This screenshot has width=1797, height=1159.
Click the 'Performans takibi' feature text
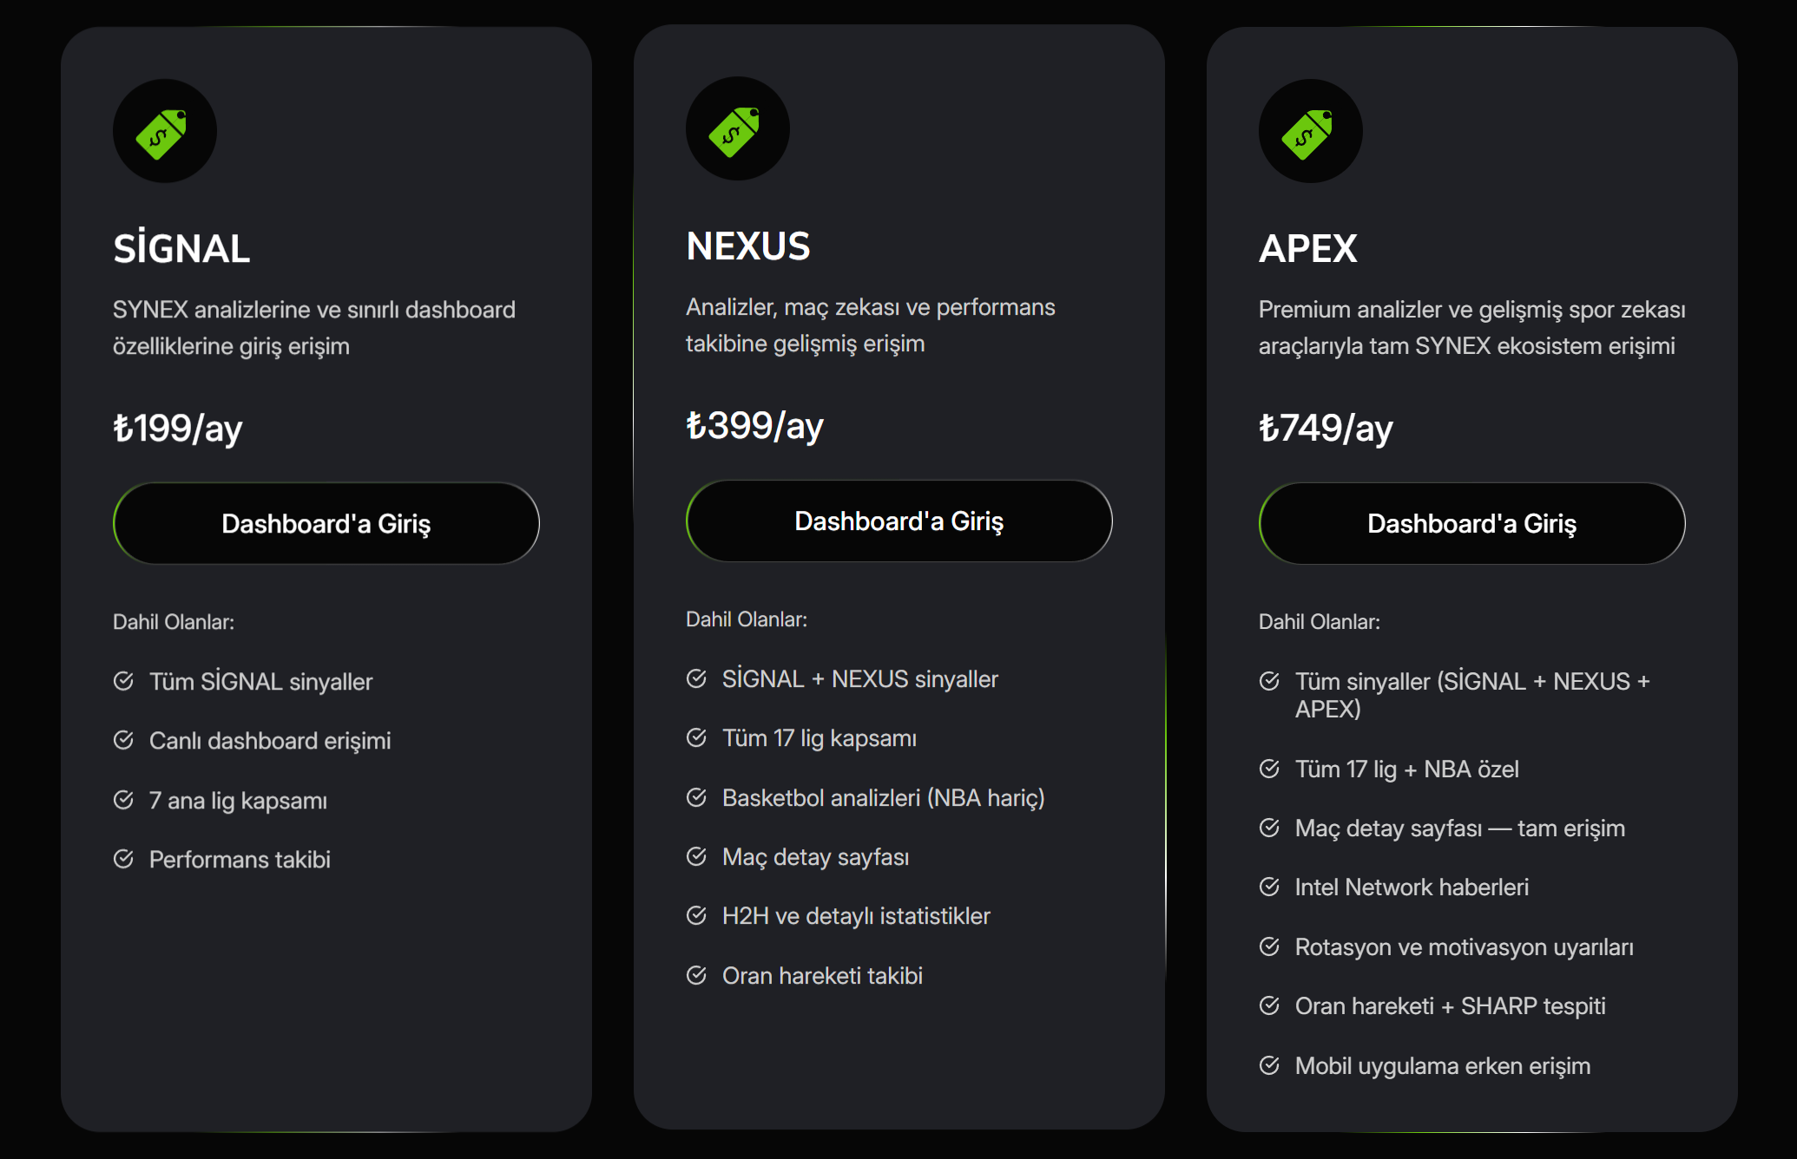point(240,860)
